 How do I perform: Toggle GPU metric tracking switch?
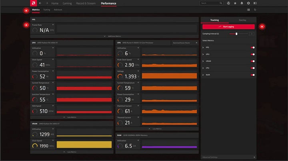[x=252, y=54]
